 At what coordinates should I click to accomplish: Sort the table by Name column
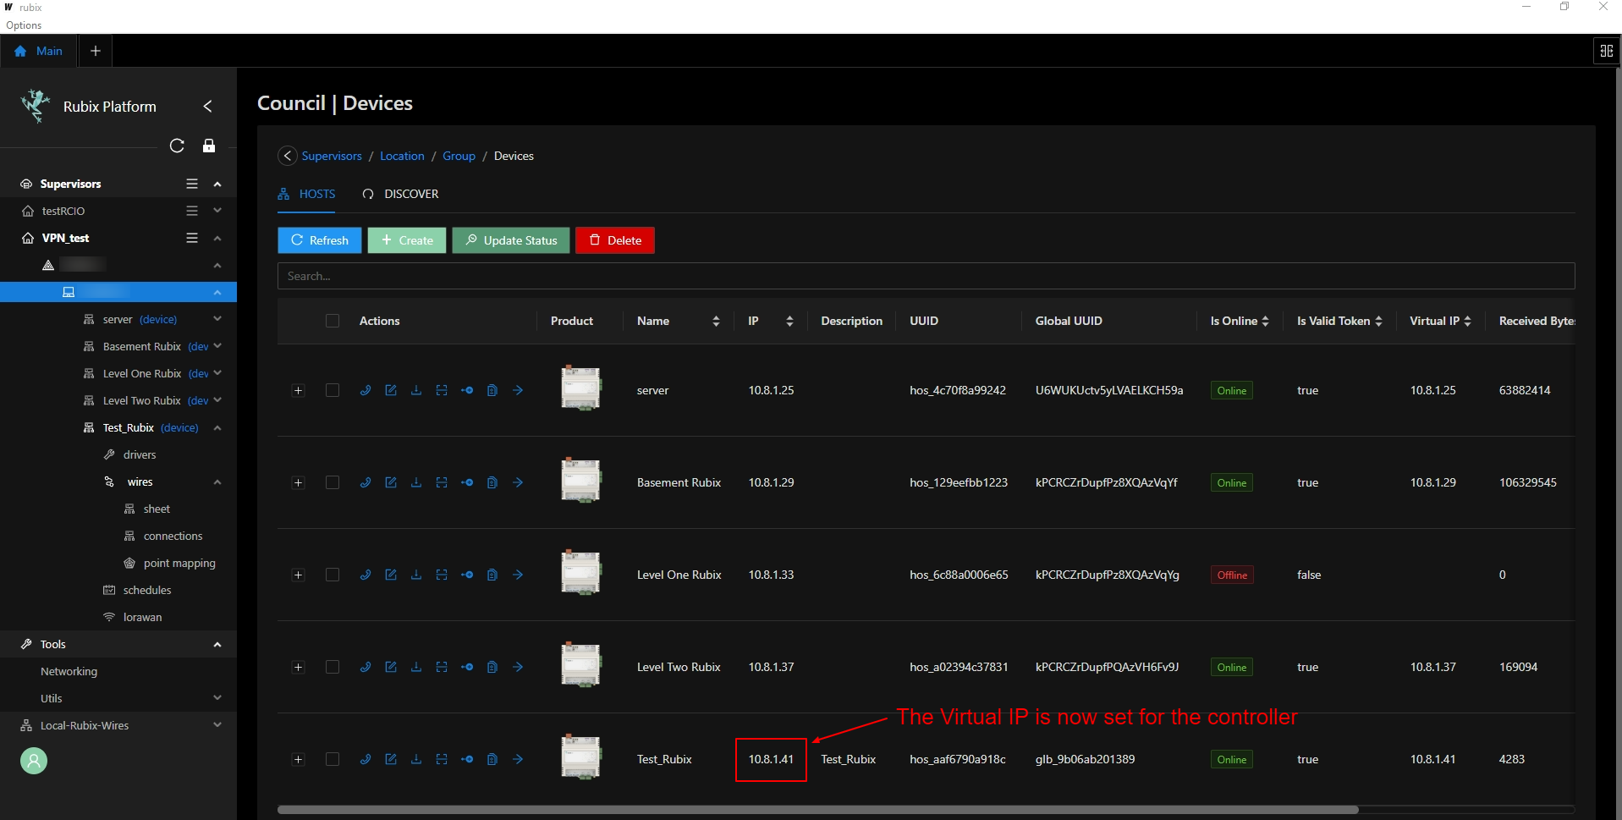pos(716,321)
